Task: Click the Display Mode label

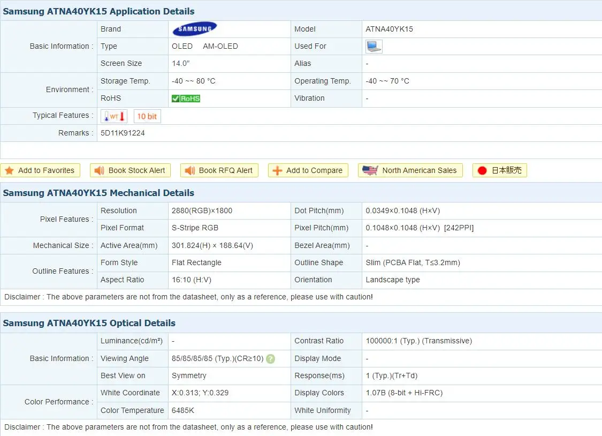Action: pos(317,359)
